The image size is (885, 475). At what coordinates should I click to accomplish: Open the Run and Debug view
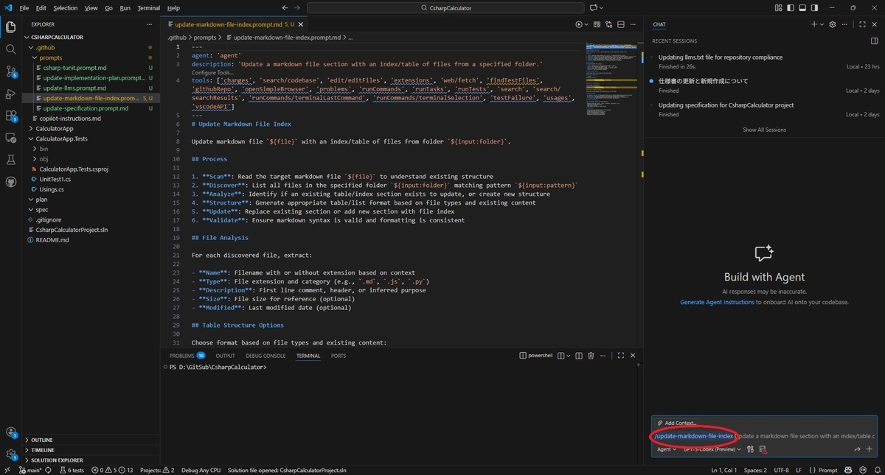(x=11, y=94)
